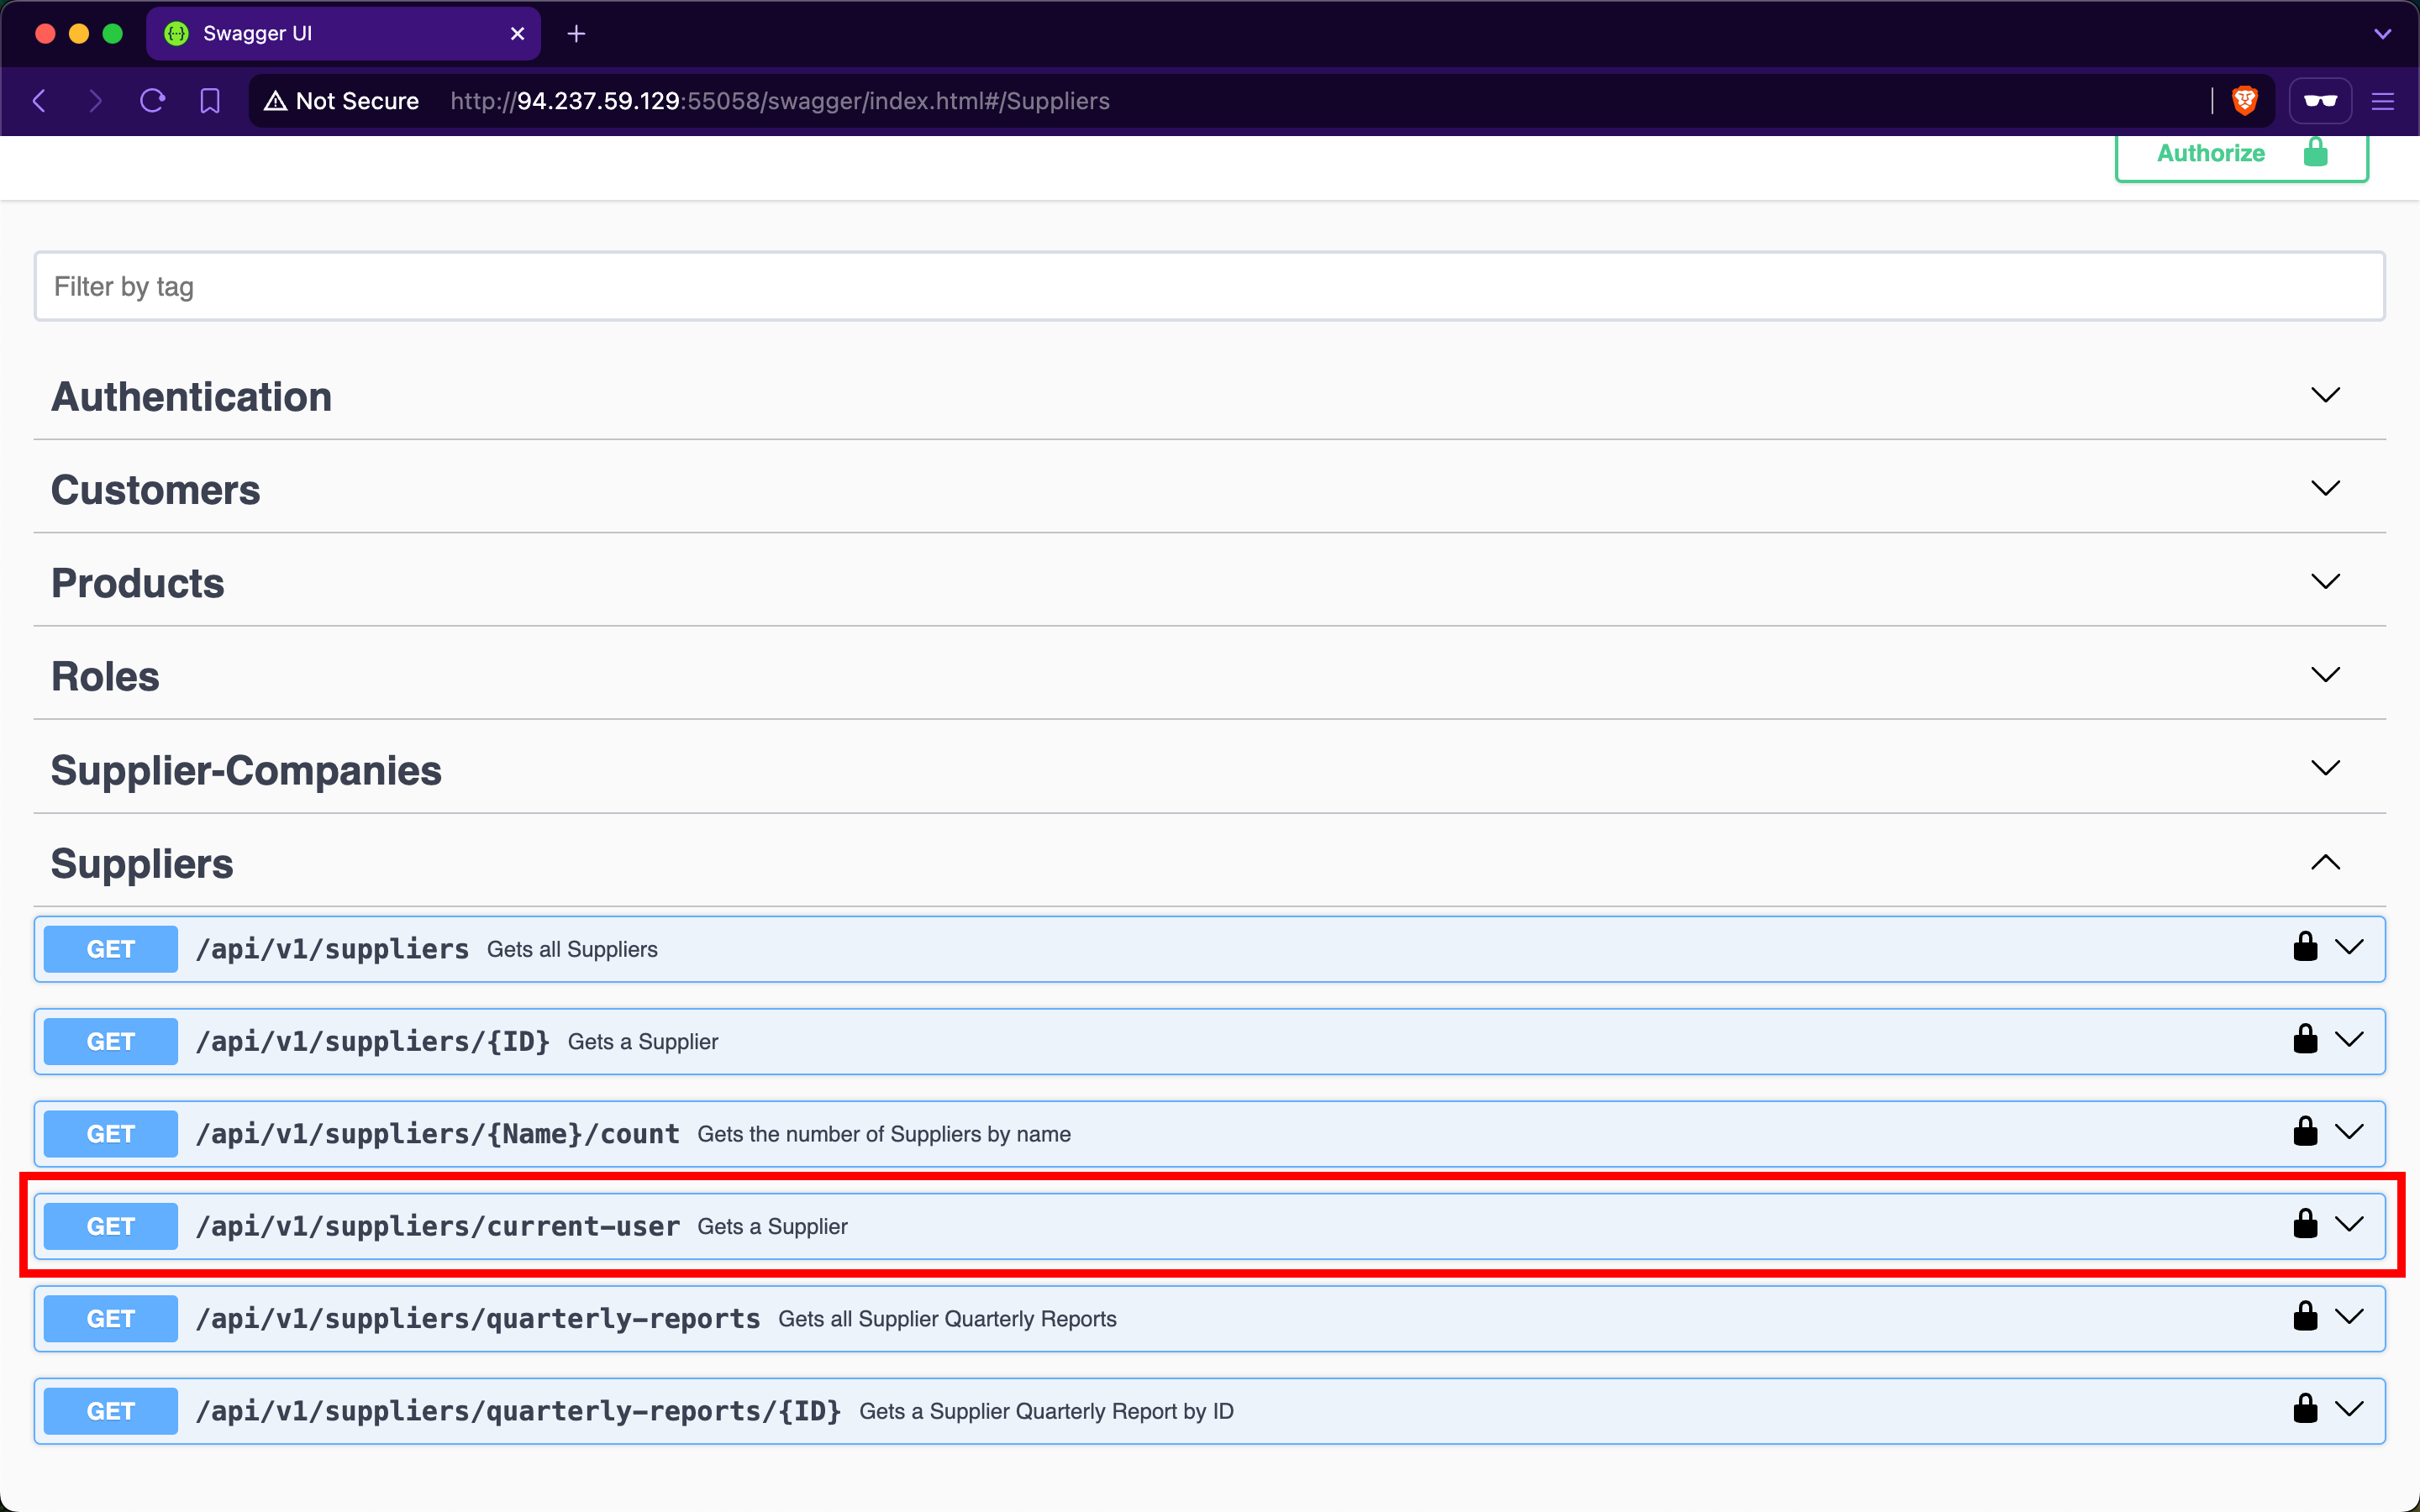Screen dimensions: 2420x1512
Task: Click lock icon on Gets all Supplier Quarterly Reports row
Action: point(2305,1316)
